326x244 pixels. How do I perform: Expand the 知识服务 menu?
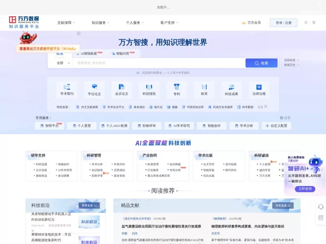(x=100, y=23)
